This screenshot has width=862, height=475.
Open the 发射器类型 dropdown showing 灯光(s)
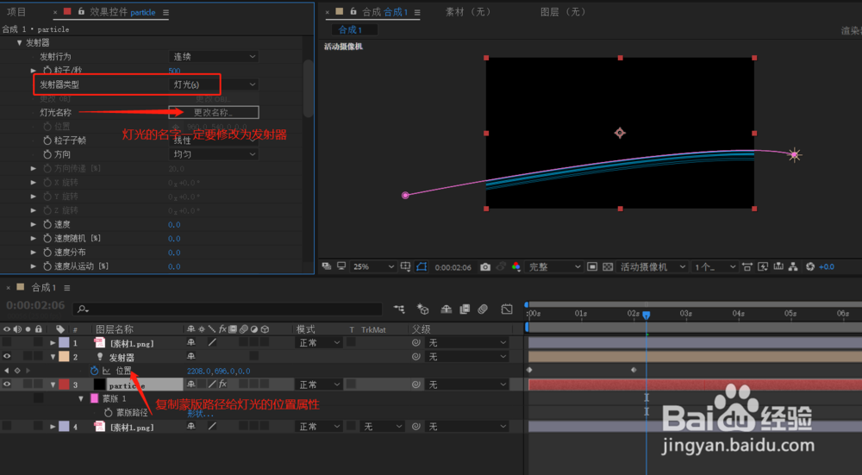pos(213,84)
